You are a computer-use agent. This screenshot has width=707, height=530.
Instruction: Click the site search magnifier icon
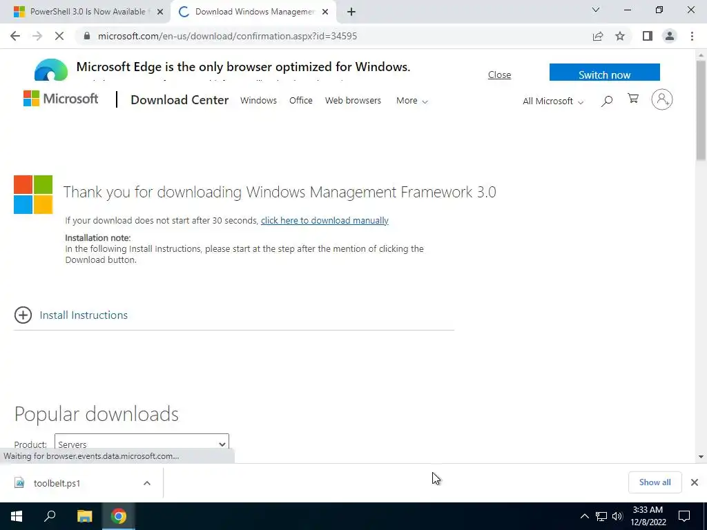coord(607,101)
